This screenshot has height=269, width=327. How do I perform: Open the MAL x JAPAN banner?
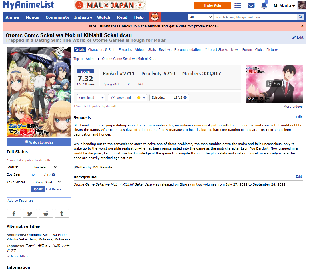tap(110, 5)
